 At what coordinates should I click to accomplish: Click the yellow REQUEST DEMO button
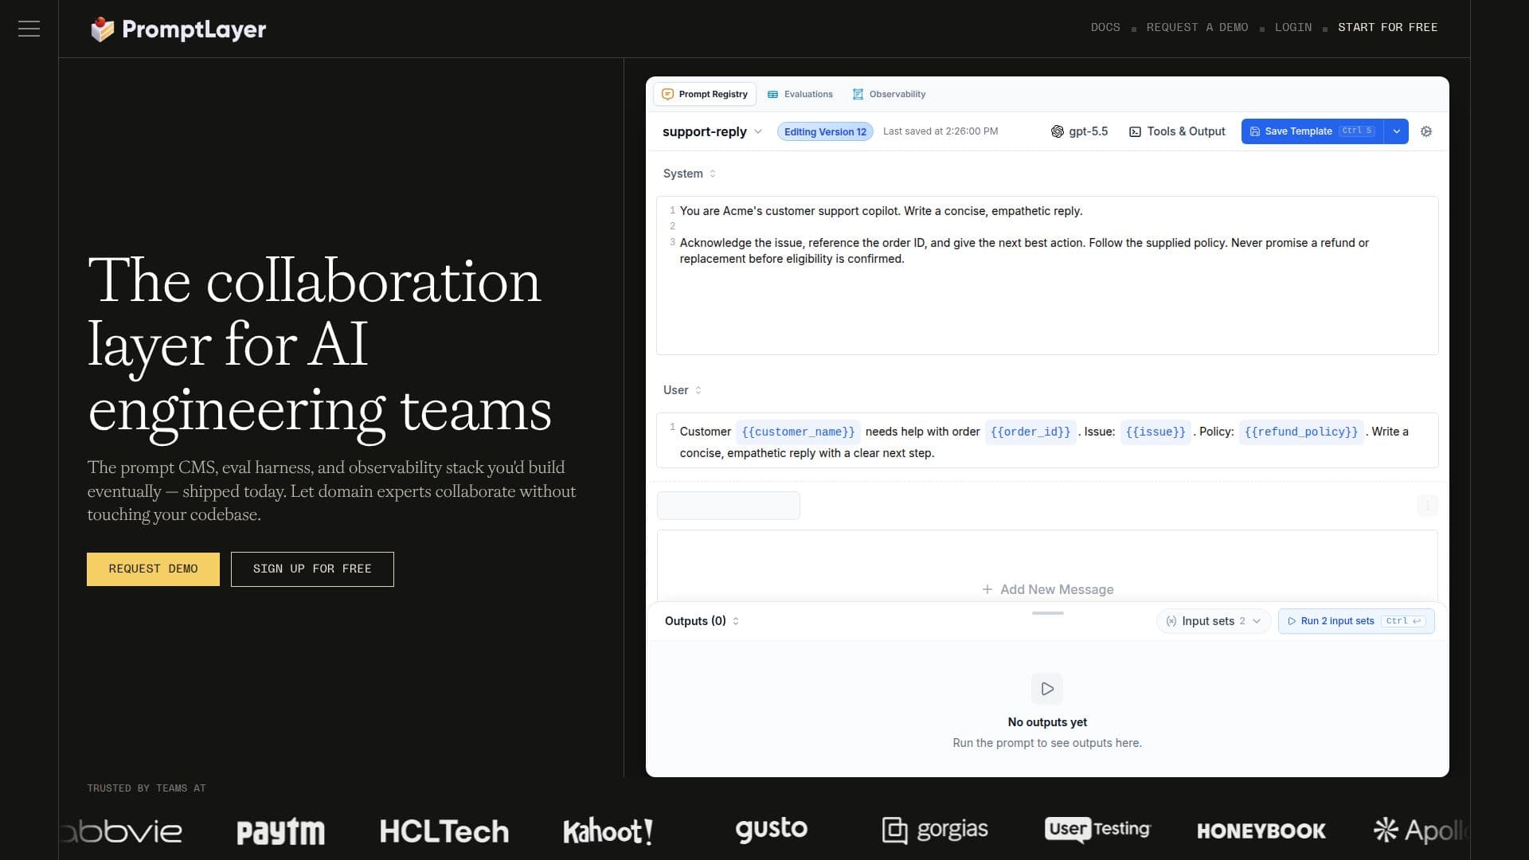click(x=153, y=569)
